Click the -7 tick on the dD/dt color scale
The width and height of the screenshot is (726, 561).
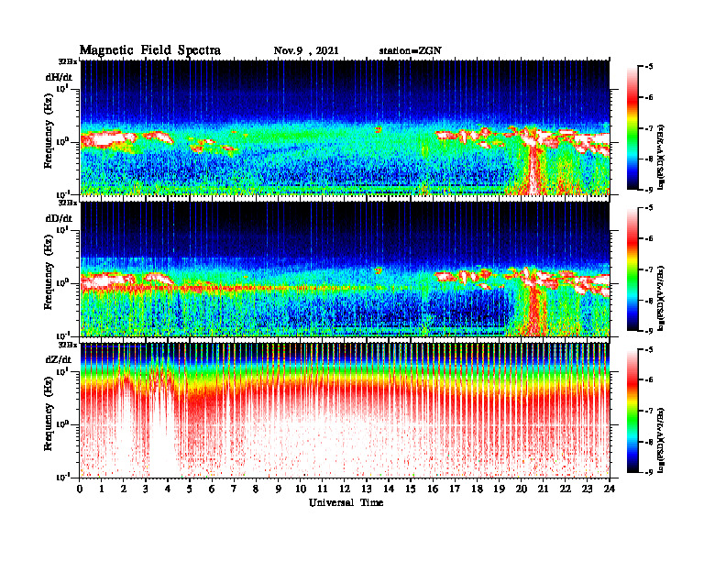pos(648,269)
